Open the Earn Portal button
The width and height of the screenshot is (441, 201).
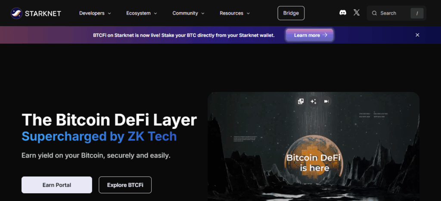57,185
